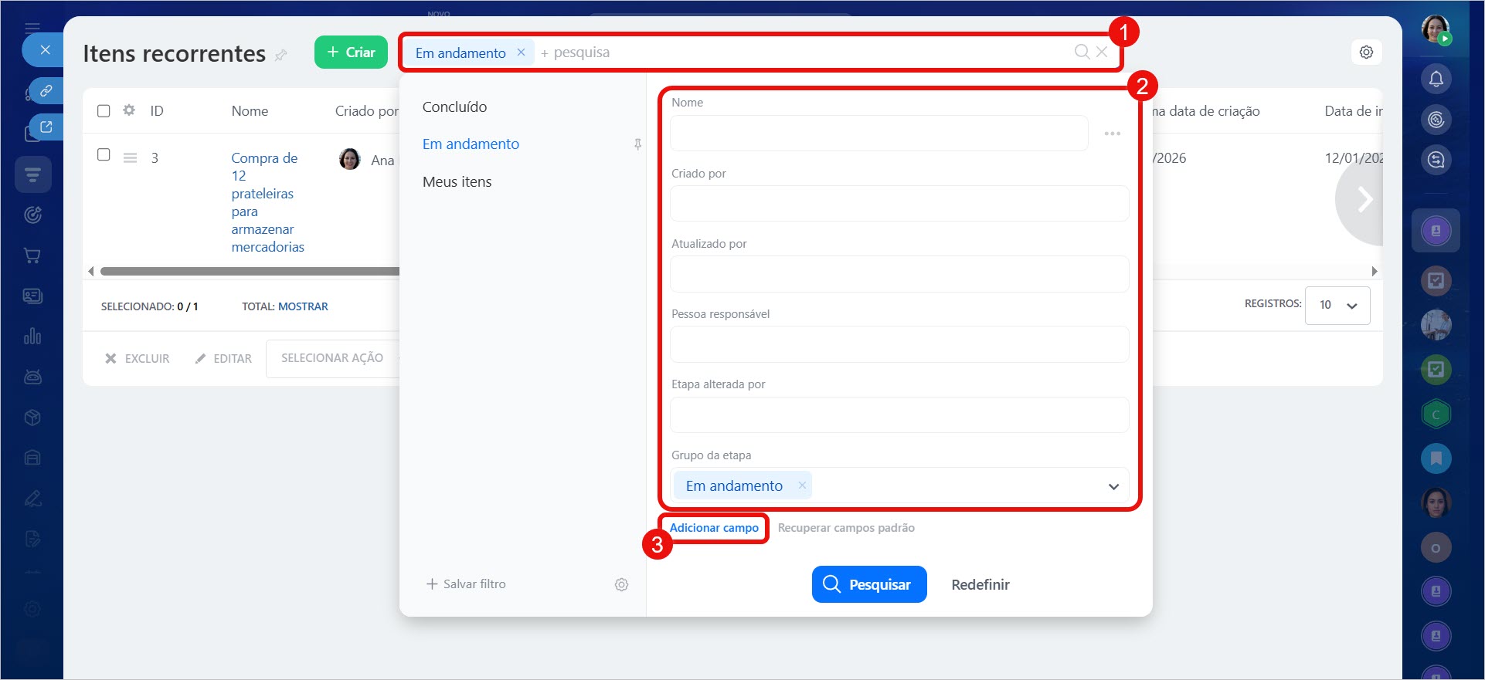
Task: Click the magnifier icon in search bar
Action: click(x=1082, y=52)
